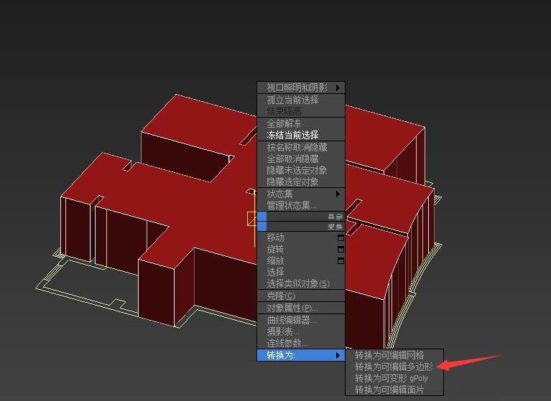The height and width of the screenshot is (401, 551).
Task: Expand the 状态集 submenu
Action: (301, 194)
